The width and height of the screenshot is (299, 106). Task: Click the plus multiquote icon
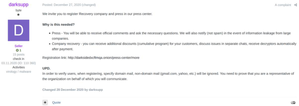coord(45,102)
